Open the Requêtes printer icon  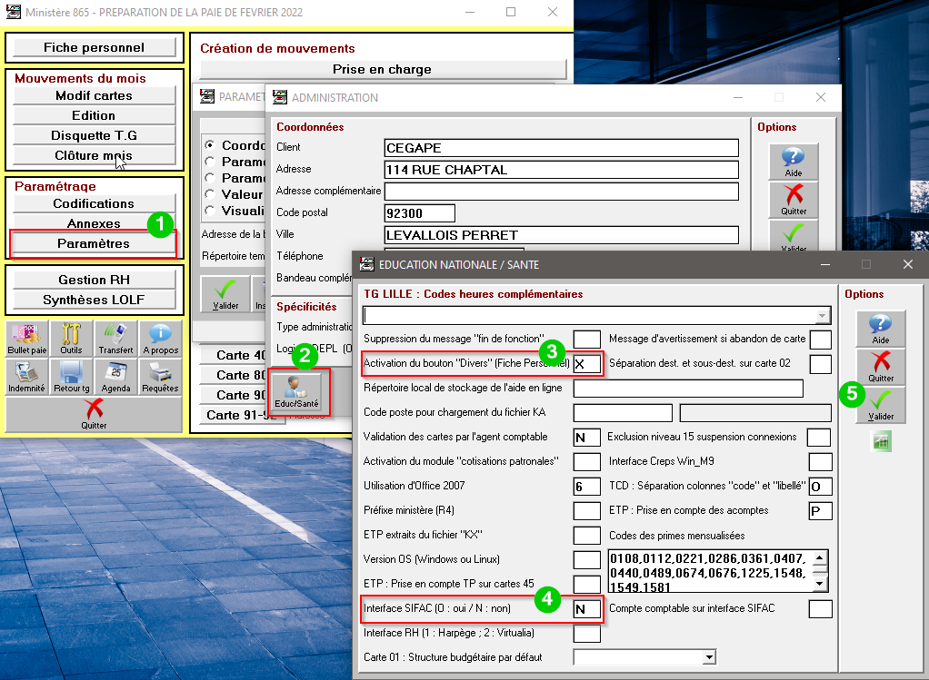coord(160,376)
